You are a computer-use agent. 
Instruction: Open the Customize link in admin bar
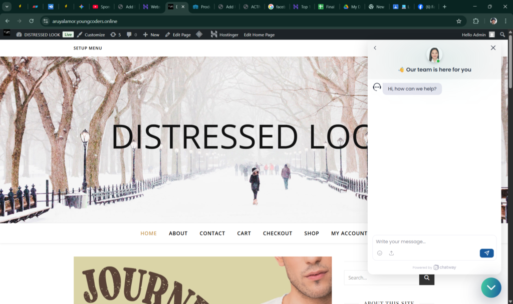pos(94,34)
